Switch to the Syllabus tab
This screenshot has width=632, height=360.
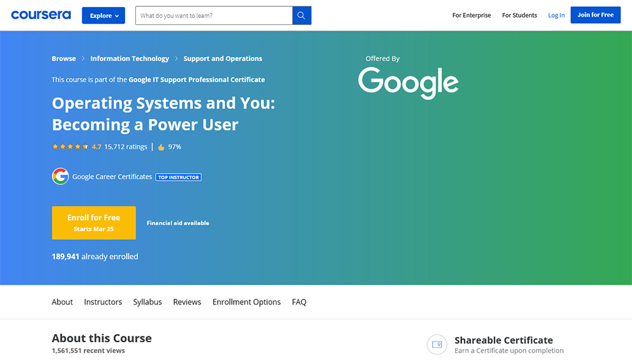(x=147, y=302)
